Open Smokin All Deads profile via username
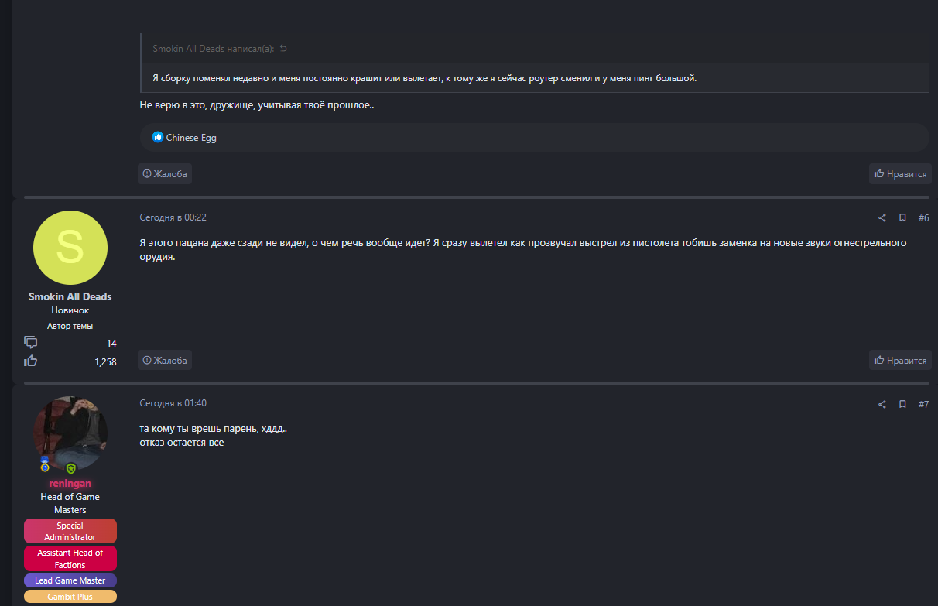The width and height of the screenshot is (938, 606). click(x=70, y=296)
